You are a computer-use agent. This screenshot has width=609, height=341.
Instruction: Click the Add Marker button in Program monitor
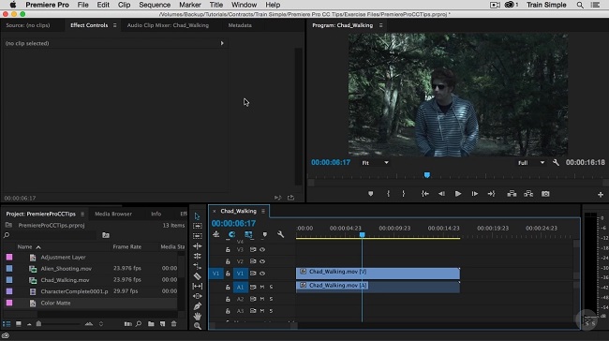(x=370, y=193)
